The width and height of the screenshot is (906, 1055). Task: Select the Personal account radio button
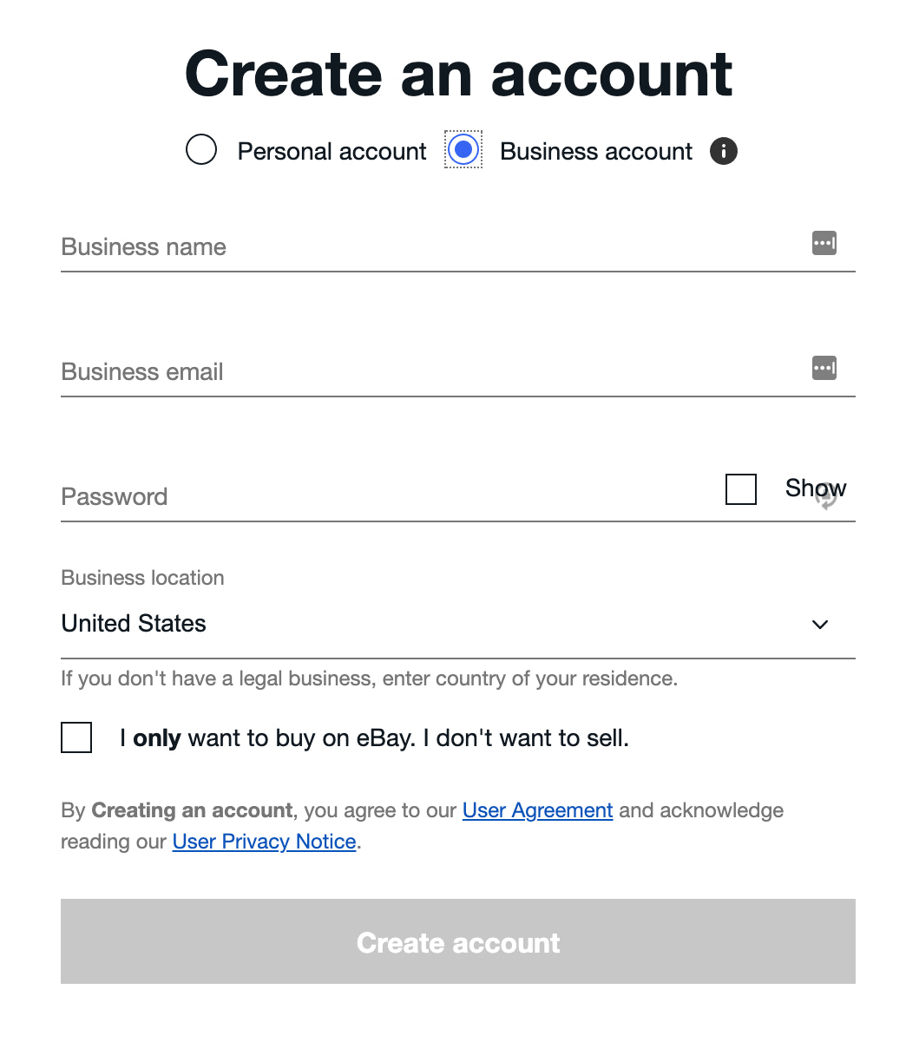[x=200, y=149]
